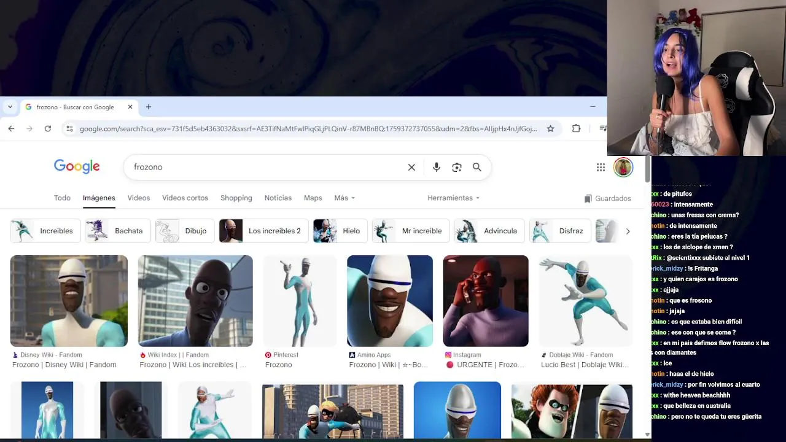
Task: Select the Imágenes tab
Action: click(x=99, y=198)
